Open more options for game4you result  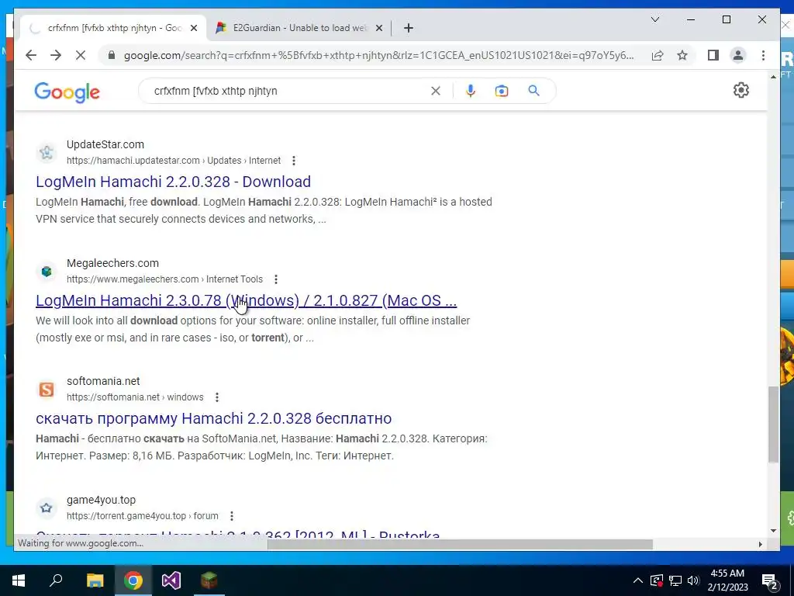coord(231,516)
